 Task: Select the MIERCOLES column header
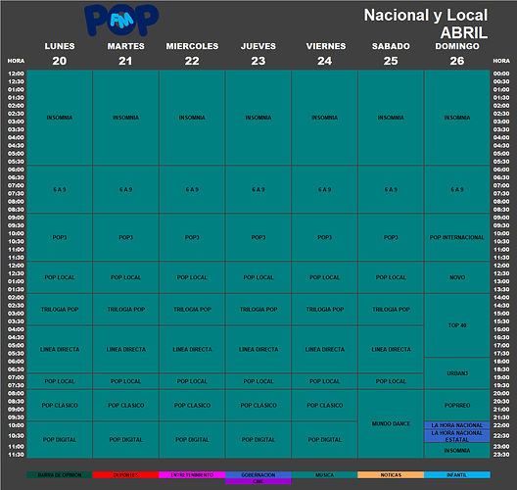point(192,46)
